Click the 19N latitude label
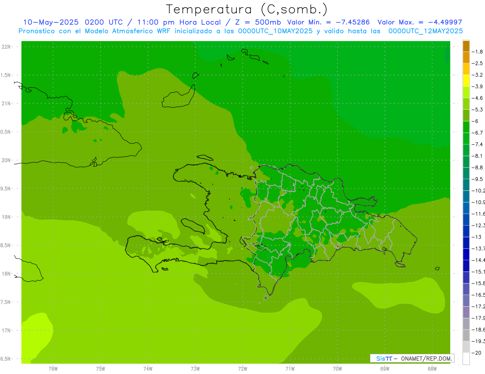 coord(6,217)
